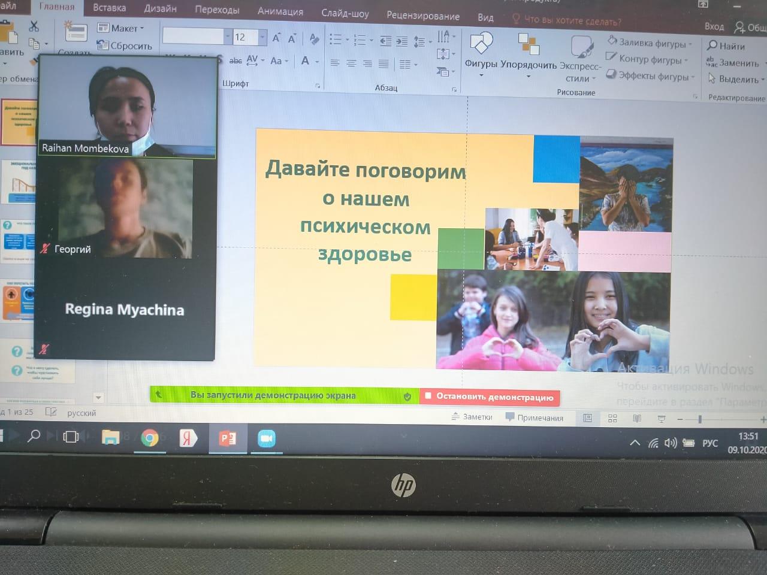Viewport: 767px width, 575px height.
Task: Click the cut scissors icon
Action: point(34,26)
